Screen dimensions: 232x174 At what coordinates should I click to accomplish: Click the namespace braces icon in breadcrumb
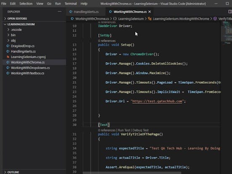tap(115, 19)
